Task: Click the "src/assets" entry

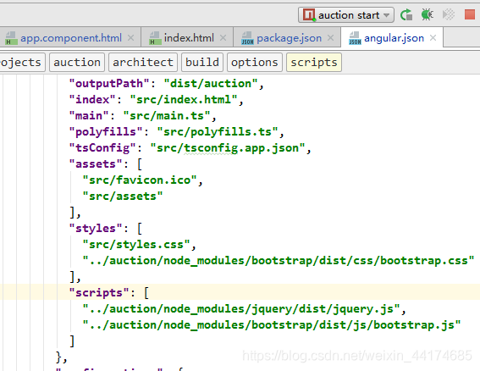Action: click(123, 196)
